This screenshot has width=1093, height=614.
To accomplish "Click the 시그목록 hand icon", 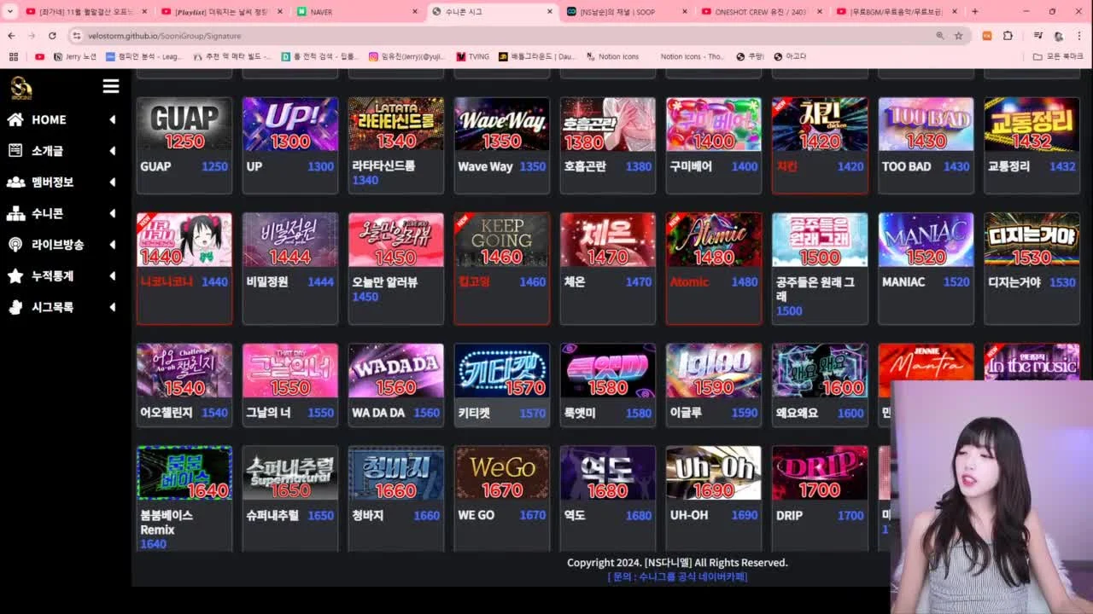I will (x=15, y=307).
